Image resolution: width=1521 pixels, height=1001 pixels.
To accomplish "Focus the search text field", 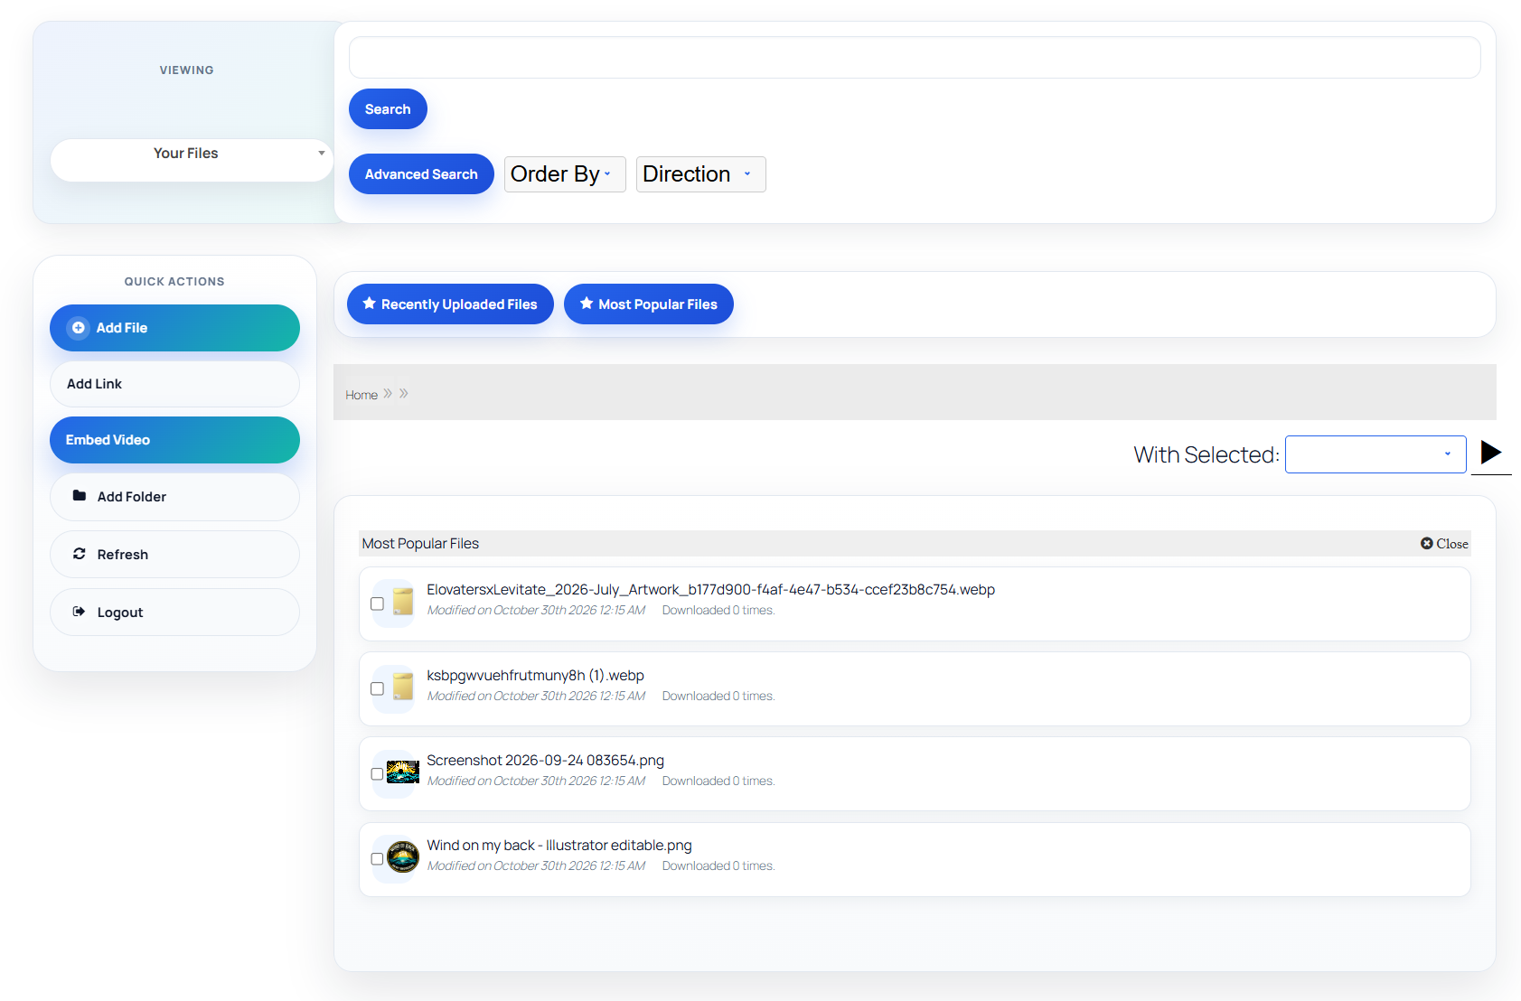I will (915, 58).
